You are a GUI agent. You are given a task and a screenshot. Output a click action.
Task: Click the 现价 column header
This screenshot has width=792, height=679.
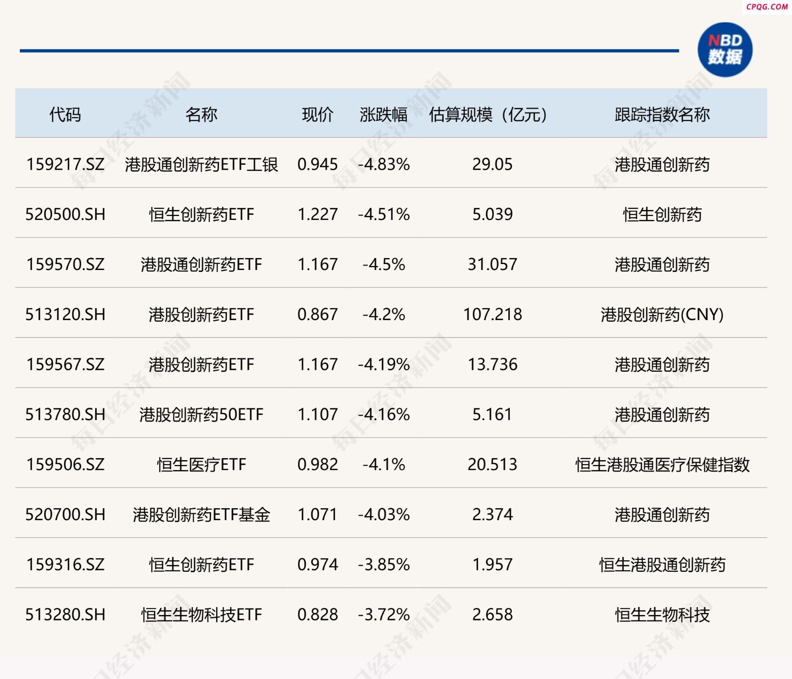[x=317, y=115]
